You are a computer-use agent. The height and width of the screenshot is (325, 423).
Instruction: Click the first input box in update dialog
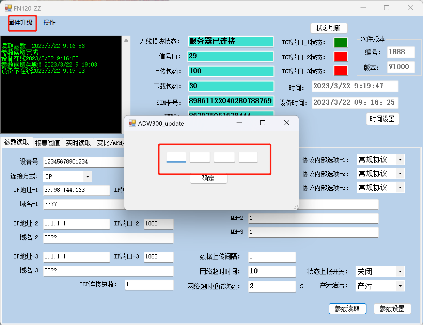tap(176, 157)
